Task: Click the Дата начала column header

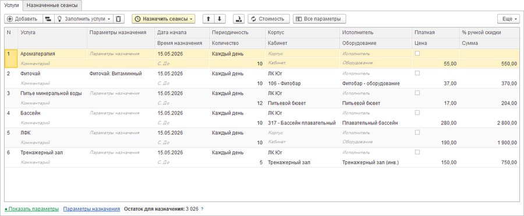Action: click(182, 33)
